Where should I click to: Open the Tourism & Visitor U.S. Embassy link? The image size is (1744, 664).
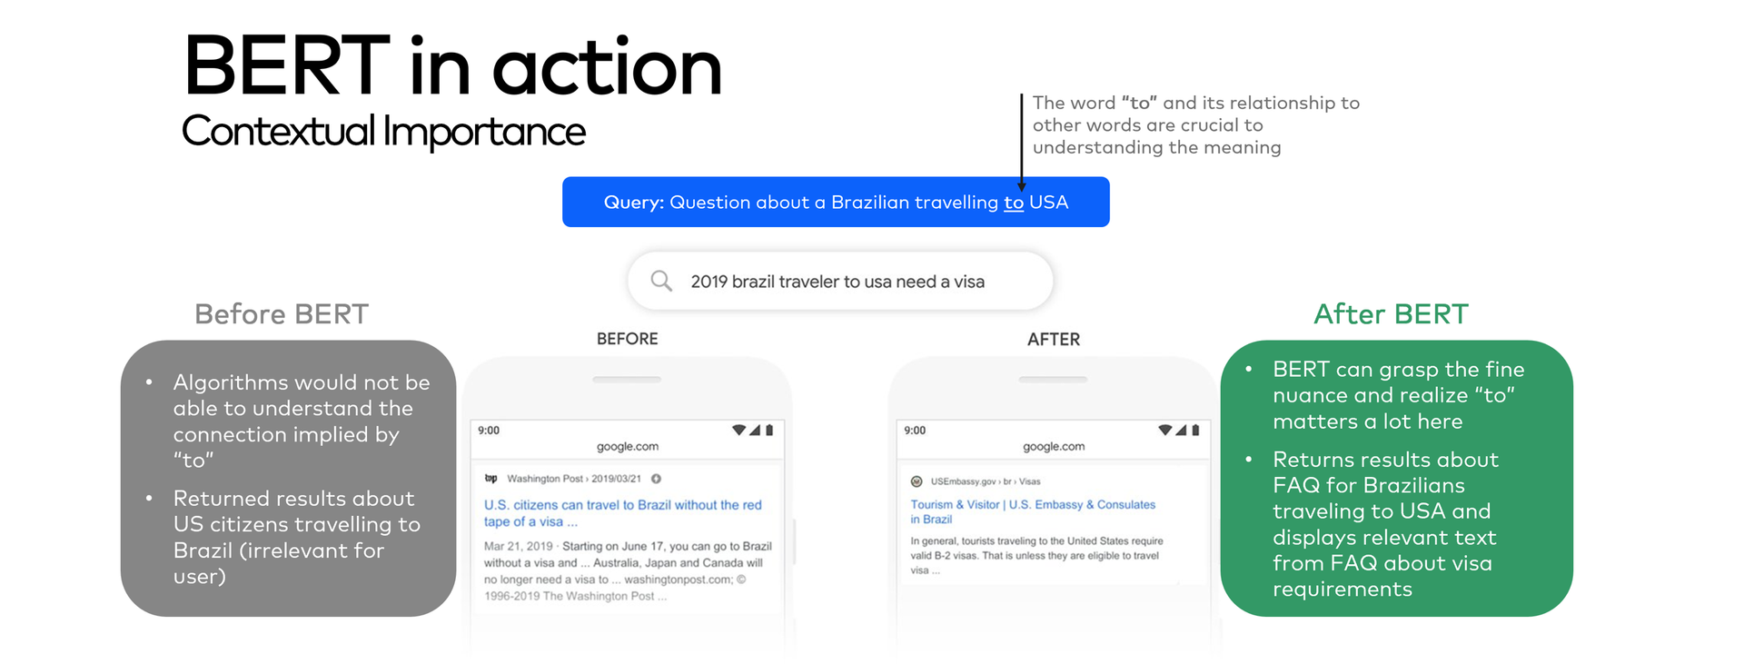tap(1033, 511)
